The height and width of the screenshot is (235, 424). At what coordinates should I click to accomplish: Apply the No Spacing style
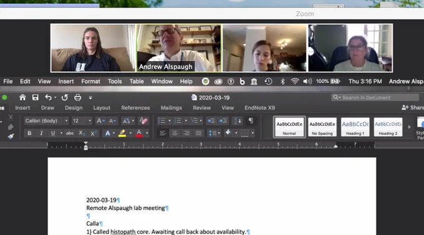322,127
